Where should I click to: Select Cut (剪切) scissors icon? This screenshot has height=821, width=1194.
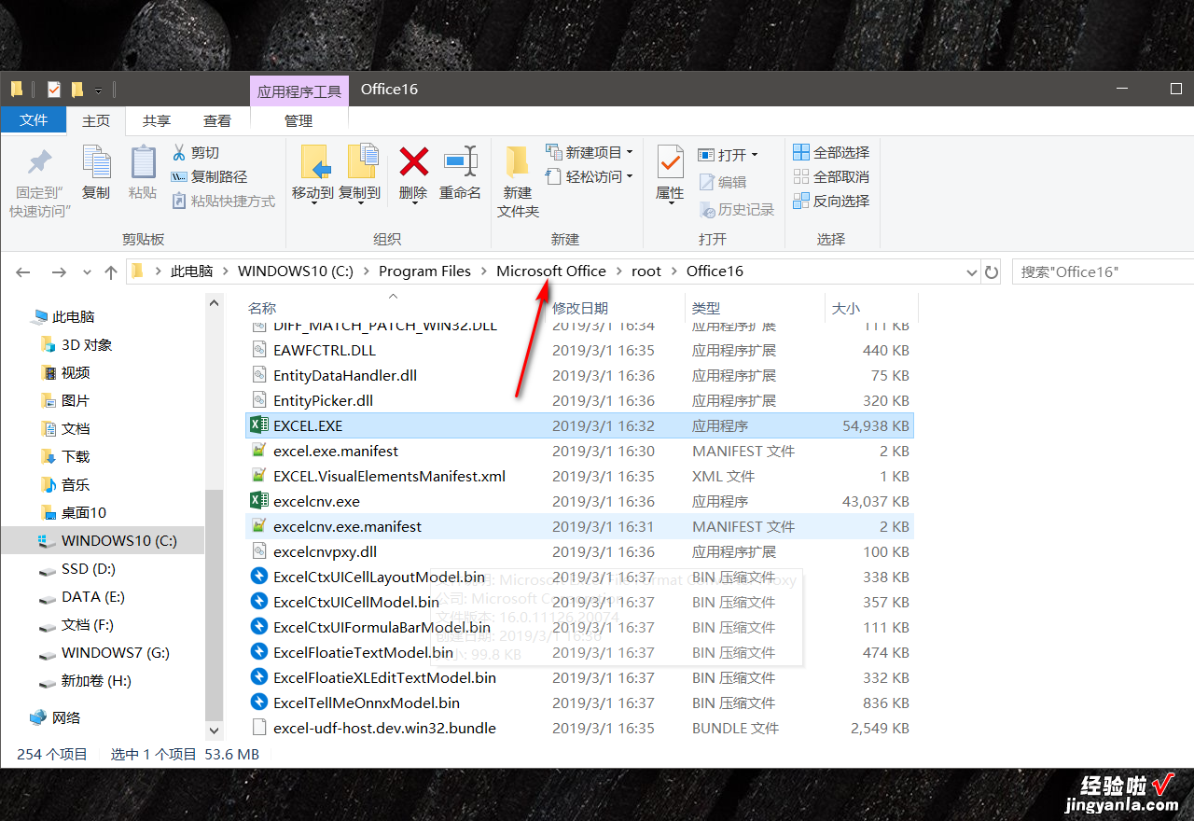click(180, 152)
